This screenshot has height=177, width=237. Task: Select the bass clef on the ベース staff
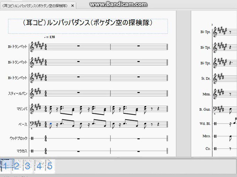click(x=32, y=124)
